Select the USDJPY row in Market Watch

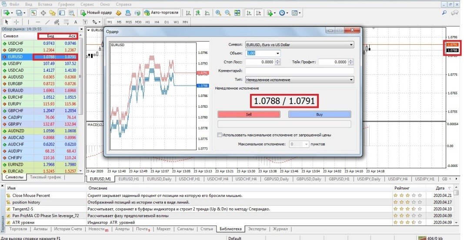[x=40, y=63]
